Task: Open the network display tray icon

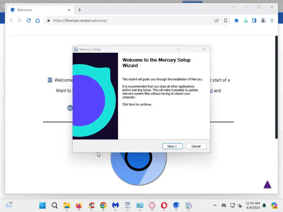Action: (x=232, y=205)
